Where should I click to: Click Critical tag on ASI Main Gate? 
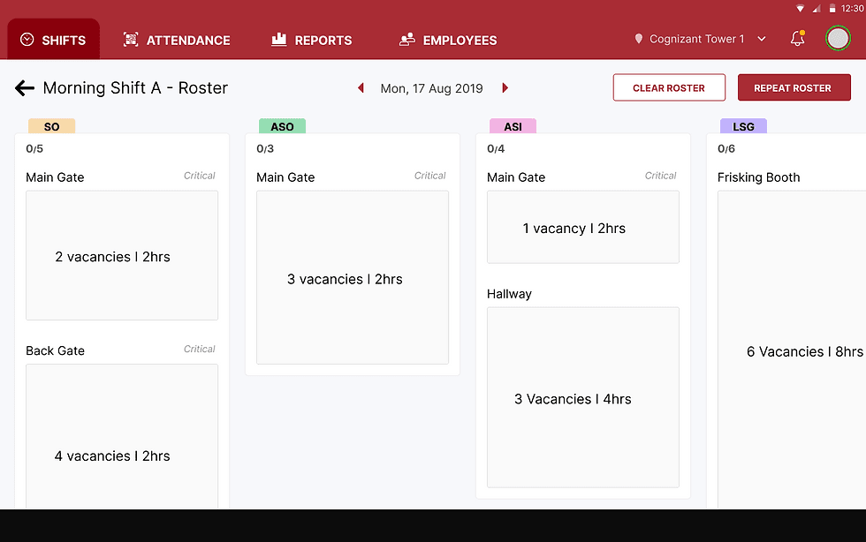(661, 176)
